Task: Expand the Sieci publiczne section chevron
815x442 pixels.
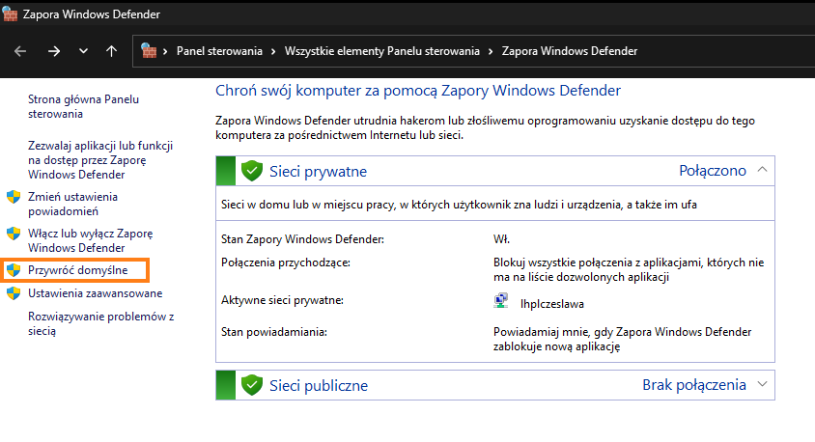Action: click(762, 384)
